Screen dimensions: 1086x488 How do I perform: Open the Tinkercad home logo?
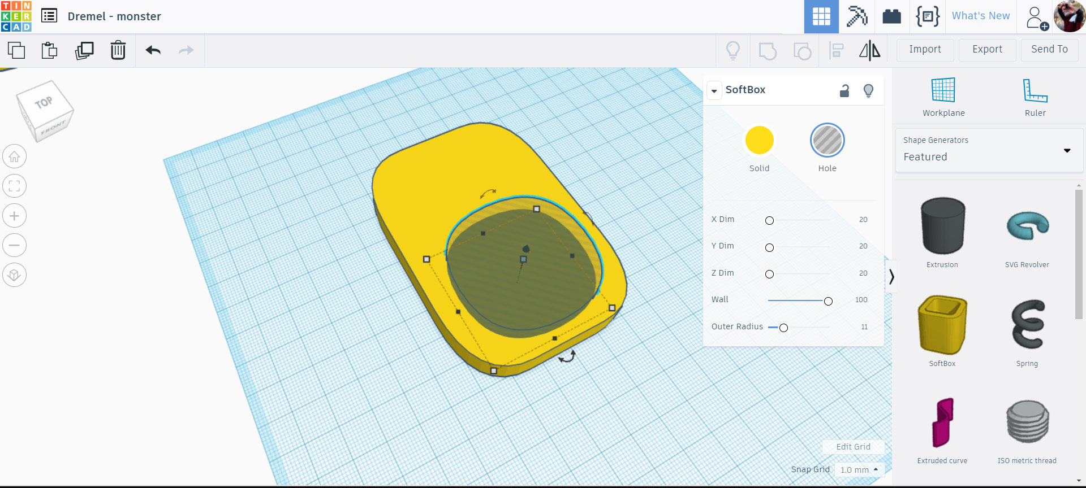pyautogui.click(x=16, y=16)
